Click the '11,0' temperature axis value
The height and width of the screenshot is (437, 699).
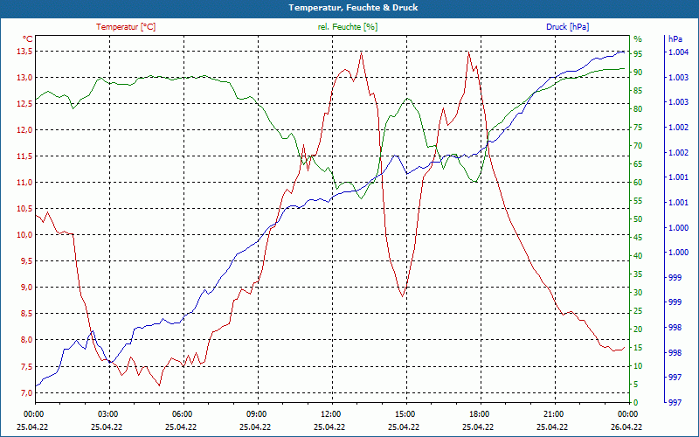[25, 183]
